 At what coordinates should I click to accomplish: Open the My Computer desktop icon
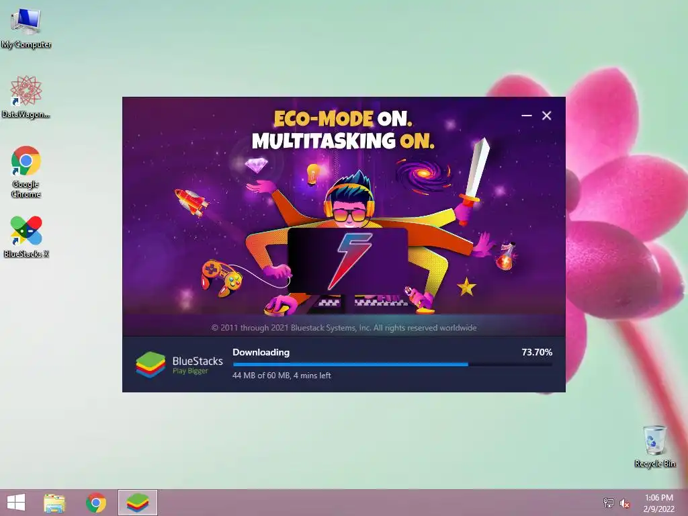pyautogui.click(x=26, y=27)
